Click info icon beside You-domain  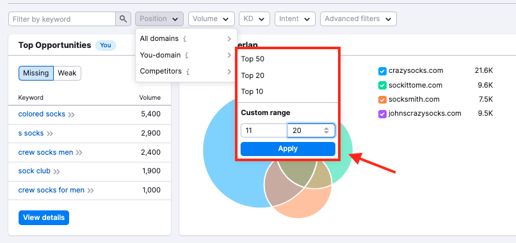tap(186, 55)
